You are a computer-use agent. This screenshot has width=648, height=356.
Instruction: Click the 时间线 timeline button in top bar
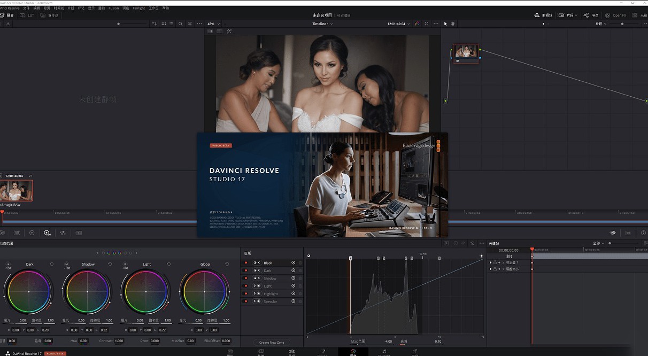coord(544,16)
